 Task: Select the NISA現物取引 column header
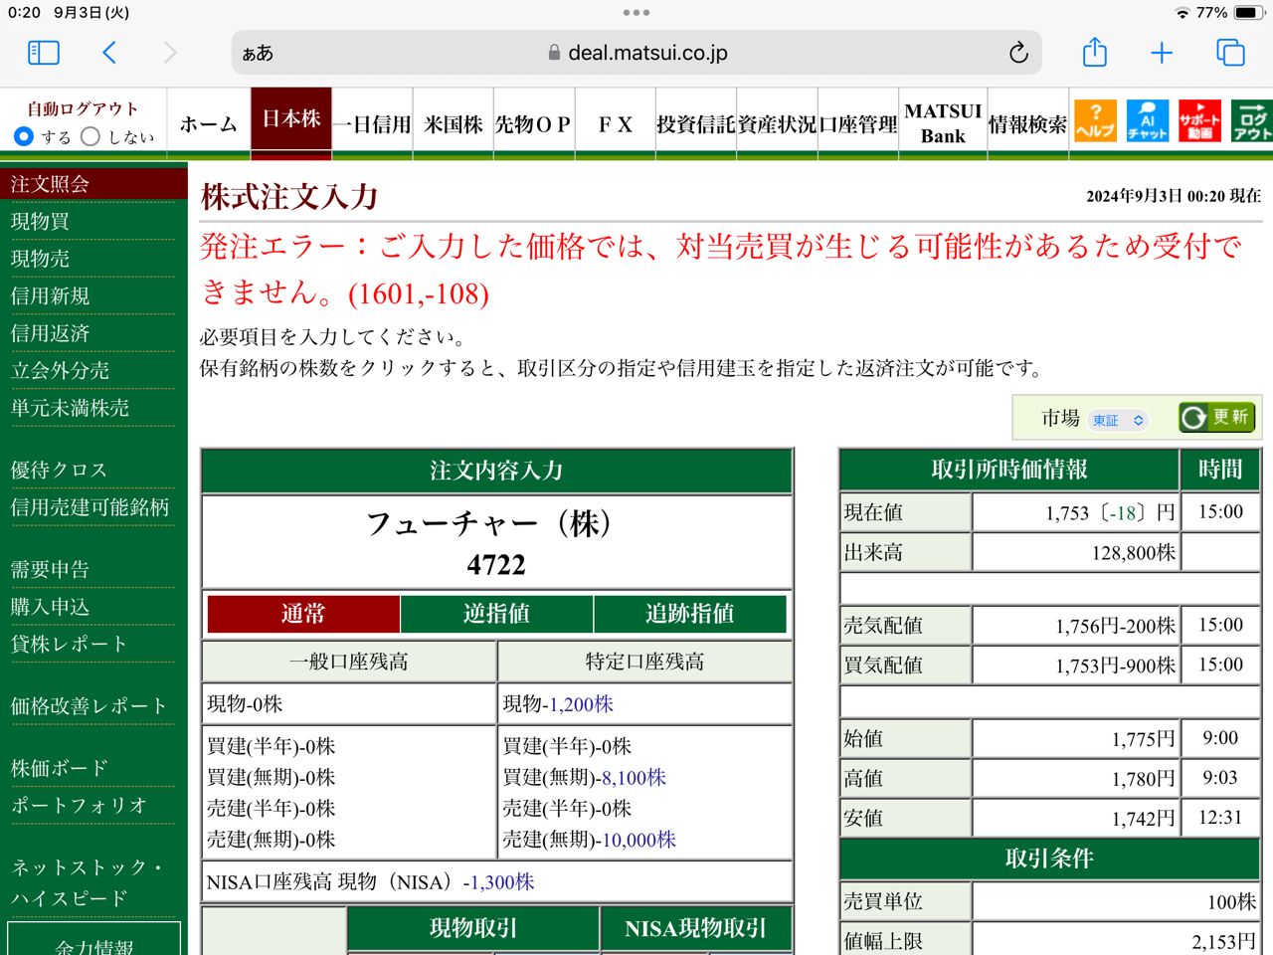click(696, 928)
